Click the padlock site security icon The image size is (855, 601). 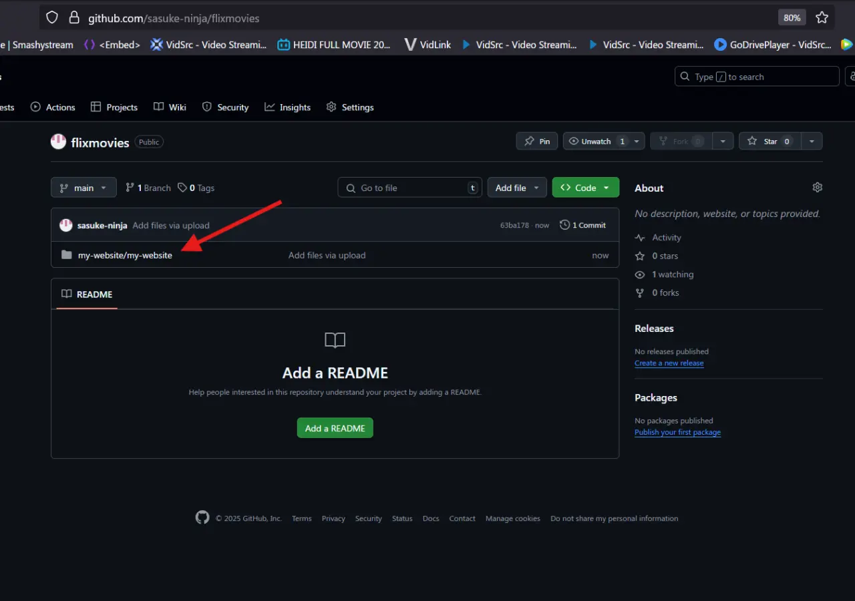pyautogui.click(x=74, y=18)
